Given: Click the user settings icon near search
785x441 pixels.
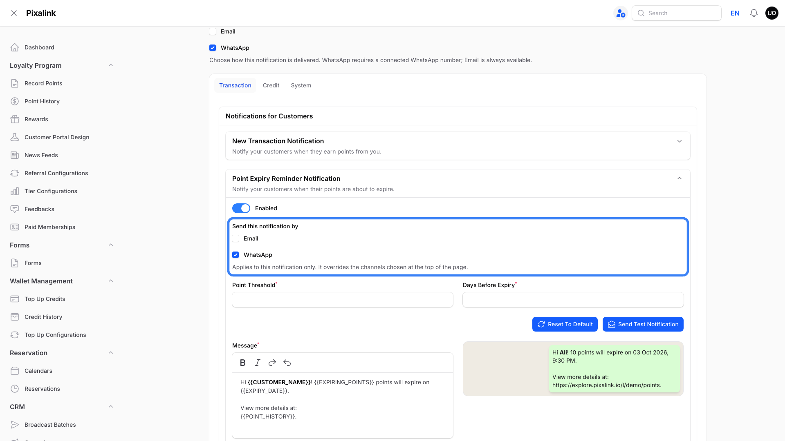Looking at the screenshot, I should (x=621, y=13).
